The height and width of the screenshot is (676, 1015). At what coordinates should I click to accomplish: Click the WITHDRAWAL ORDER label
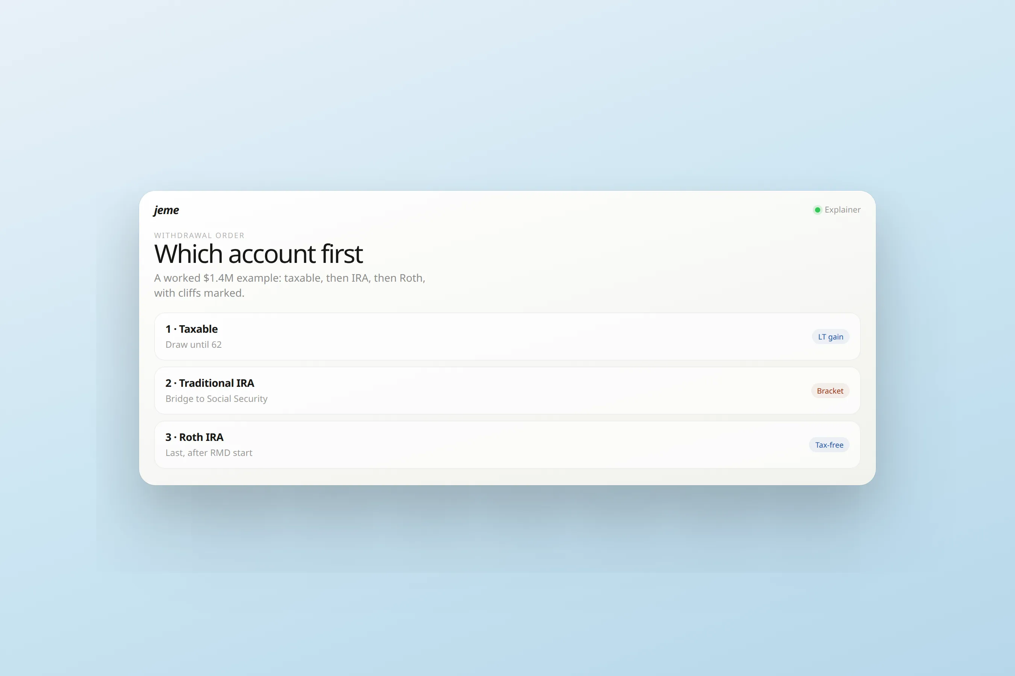199,235
